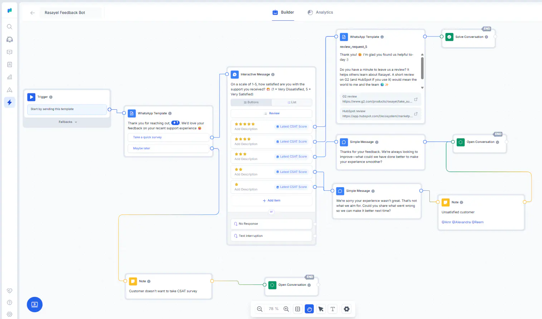Image resolution: width=542 pixels, height=319 pixels.
Task: Select the text tool in bottom toolbar
Action: (x=333, y=309)
